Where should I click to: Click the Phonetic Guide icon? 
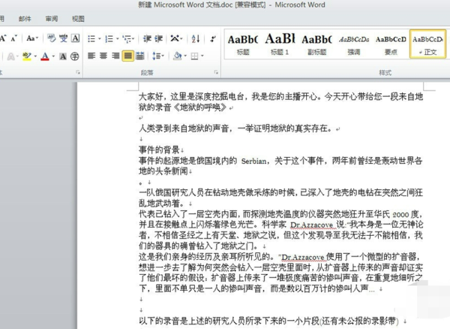click(64, 38)
